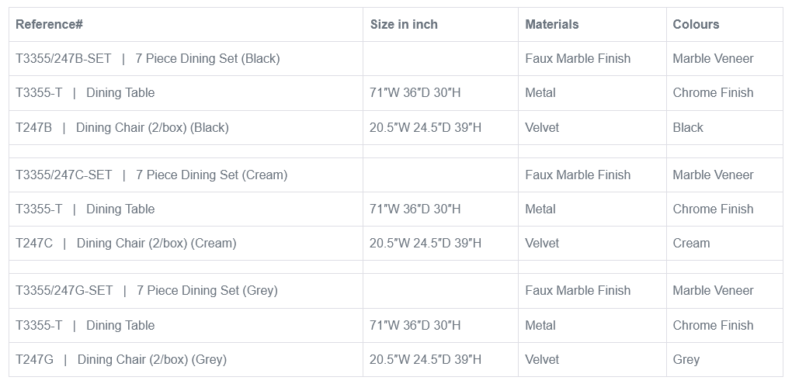Select the T3355/247G-SET Grey dining set row

click(146, 290)
